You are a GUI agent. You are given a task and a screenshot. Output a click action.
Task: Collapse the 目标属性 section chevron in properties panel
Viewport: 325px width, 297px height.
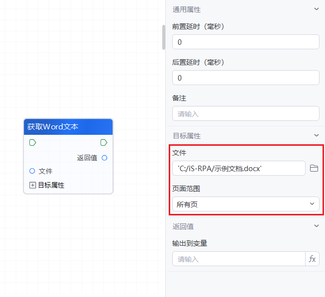click(x=316, y=135)
